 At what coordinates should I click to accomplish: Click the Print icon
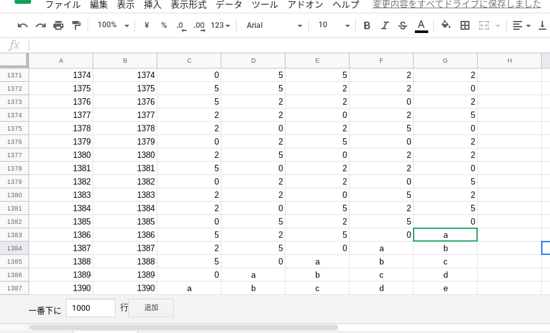(58, 25)
